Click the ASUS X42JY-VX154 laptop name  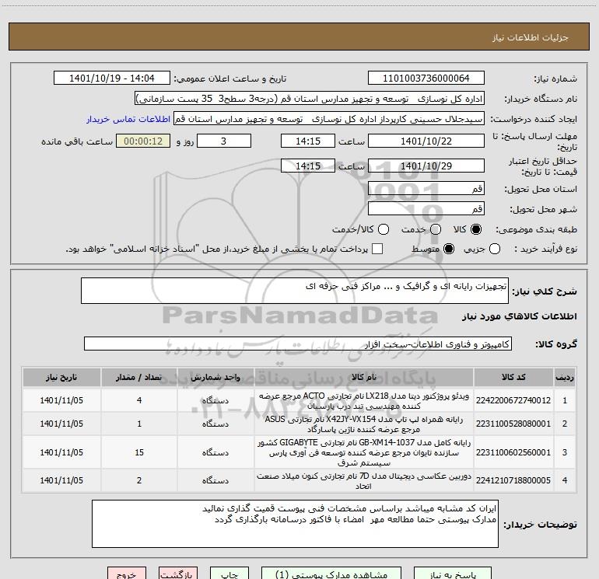click(x=364, y=424)
